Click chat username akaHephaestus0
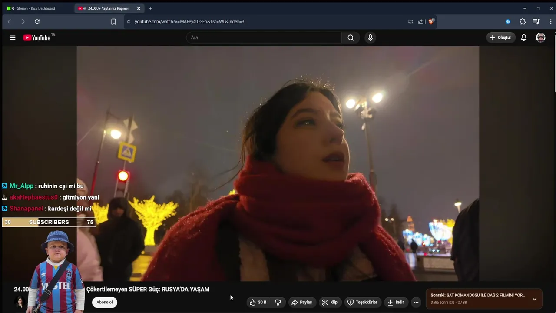 pos(33,197)
